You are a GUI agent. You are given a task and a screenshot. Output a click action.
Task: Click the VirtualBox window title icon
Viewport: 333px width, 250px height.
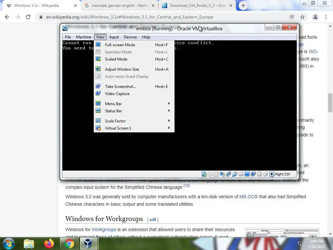(65, 28)
